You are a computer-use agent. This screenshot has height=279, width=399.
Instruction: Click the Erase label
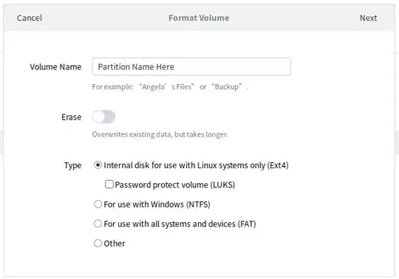(71, 117)
